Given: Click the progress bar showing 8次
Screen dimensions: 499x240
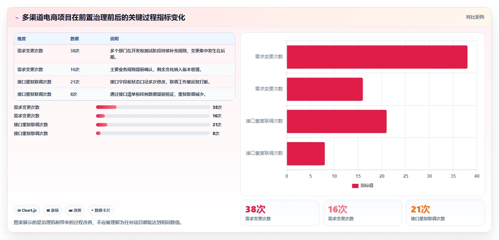Looking at the screenshot, I should pyautogui.click(x=153, y=133).
